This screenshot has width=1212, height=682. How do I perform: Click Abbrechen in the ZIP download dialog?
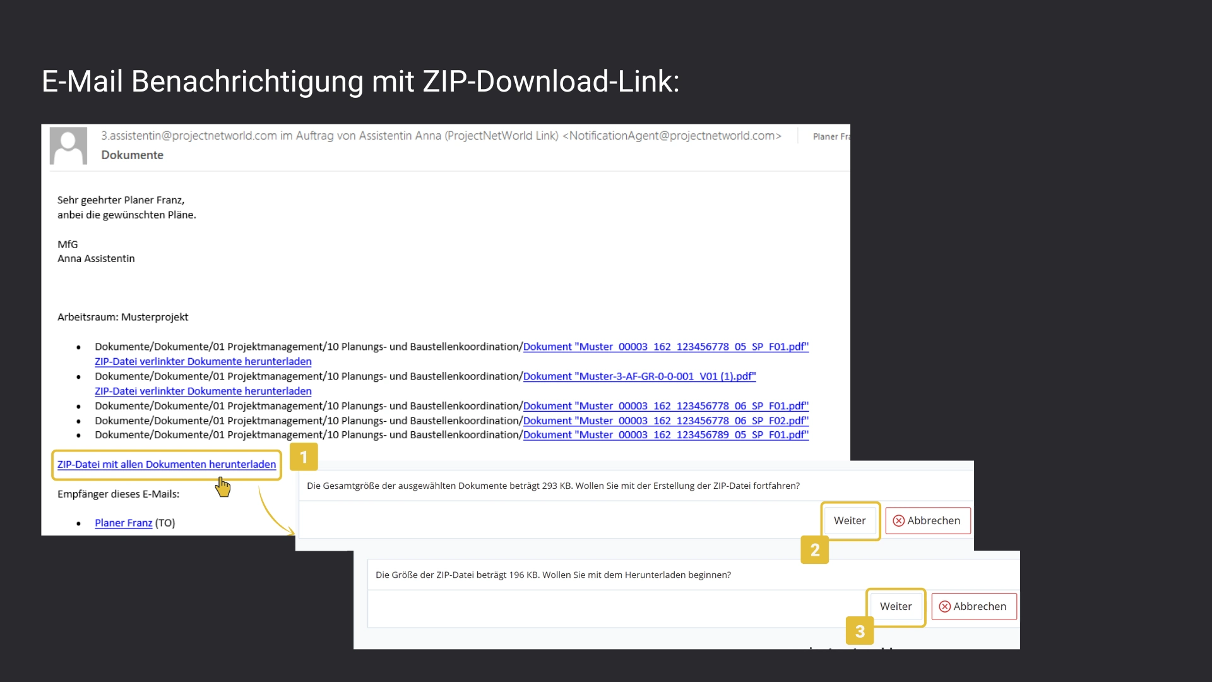pyautogui.click(x=974, y=607)
